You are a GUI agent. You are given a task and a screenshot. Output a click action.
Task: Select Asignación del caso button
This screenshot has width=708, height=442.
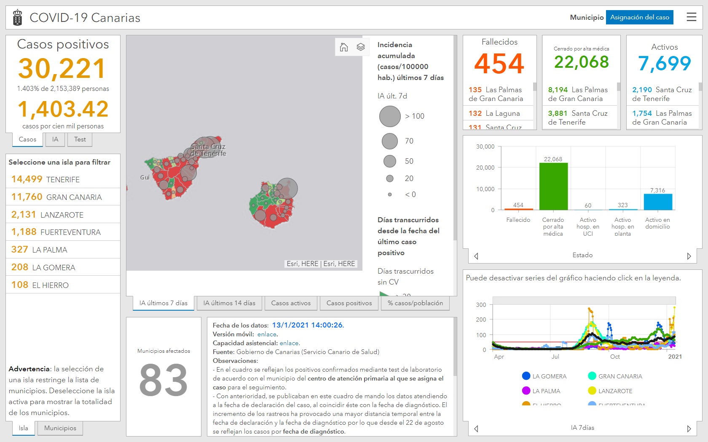tap(639, 17)
